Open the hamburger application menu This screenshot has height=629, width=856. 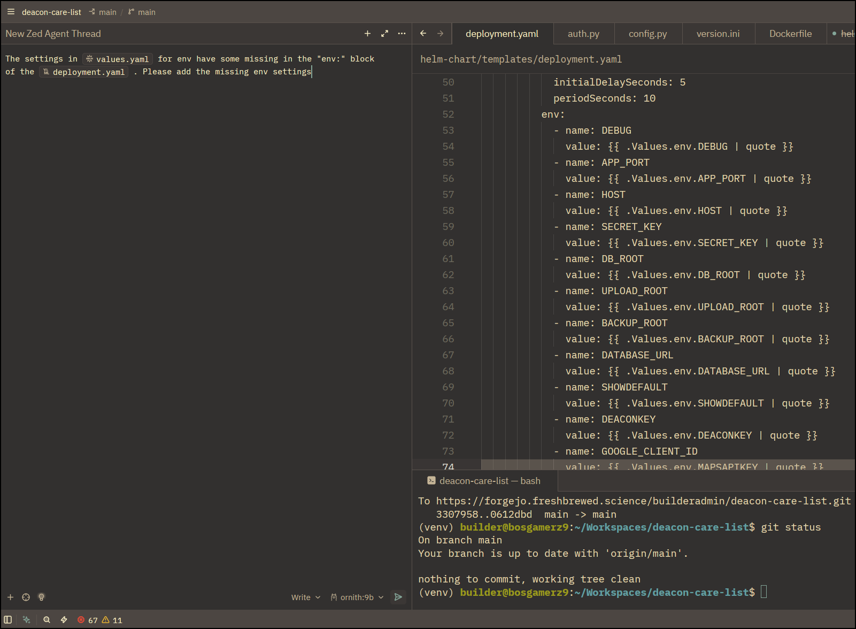click(11, 12)
